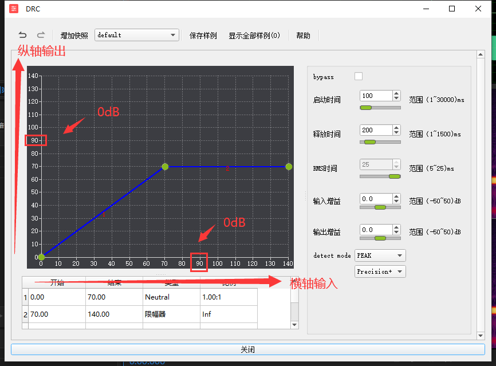
Task: Select the 1.00:1 ratio cell
Action: (229, 297)
